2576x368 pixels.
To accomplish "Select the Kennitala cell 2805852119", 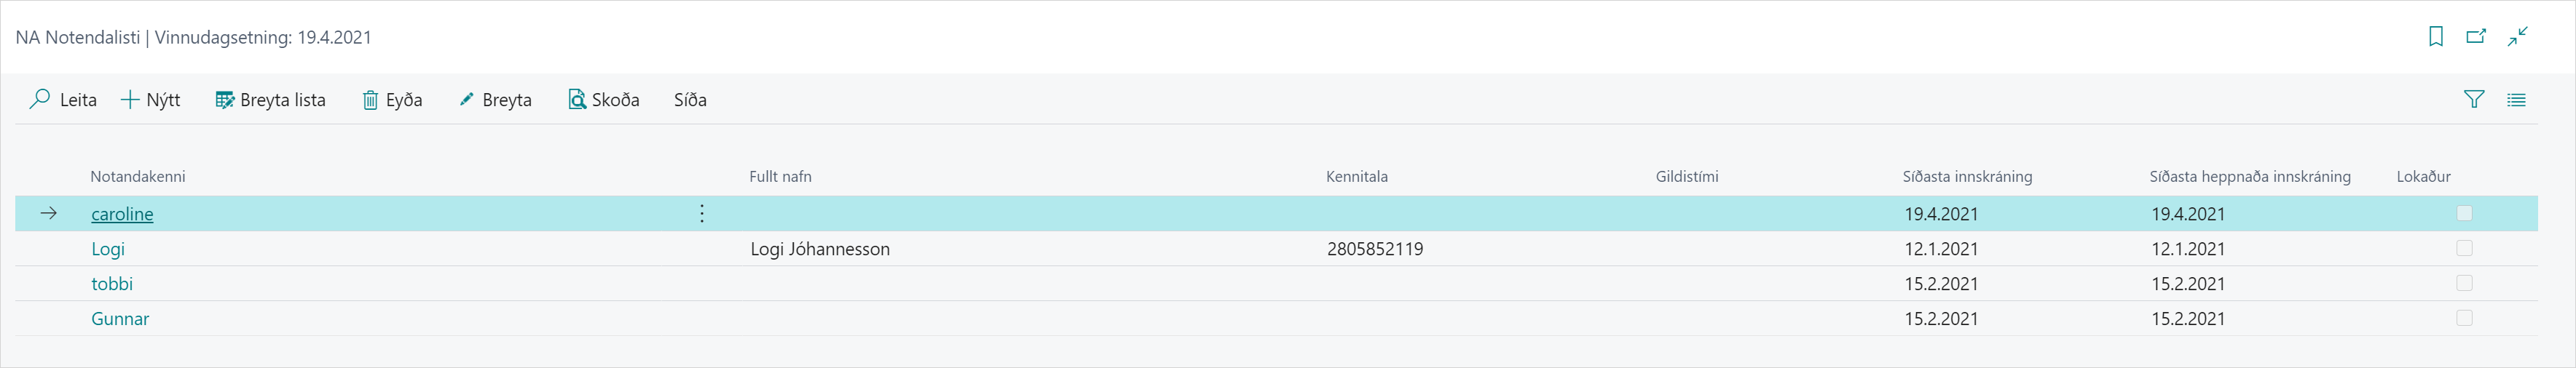I will click(x=1375, y=249).
